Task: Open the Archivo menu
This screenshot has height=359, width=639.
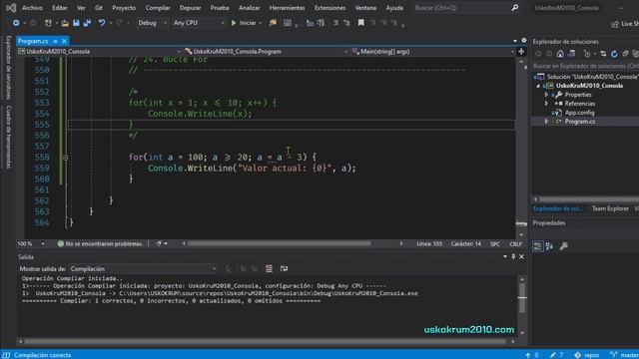Action: (32, 8)
